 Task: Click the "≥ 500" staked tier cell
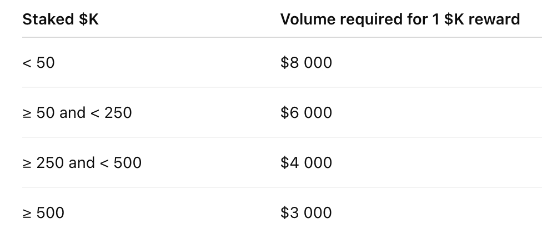(43, 213)
